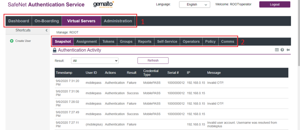Click the Shortcuts panel heading
Screen dimensions: 300x130
tap(23, 30)
